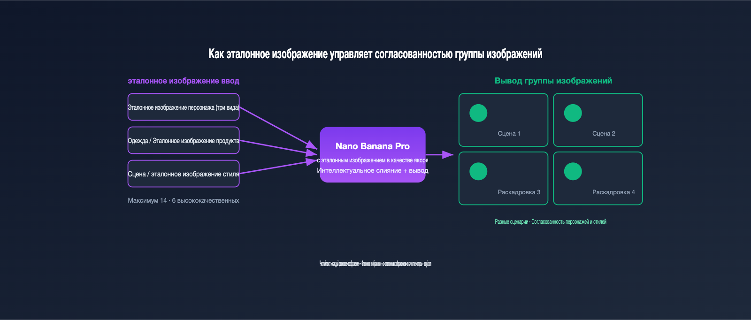Image resolution: width=751 pixels, height=320 pixels.
Task: Click the green circle in the Сцена 1 card
Action: click(478, 113)
